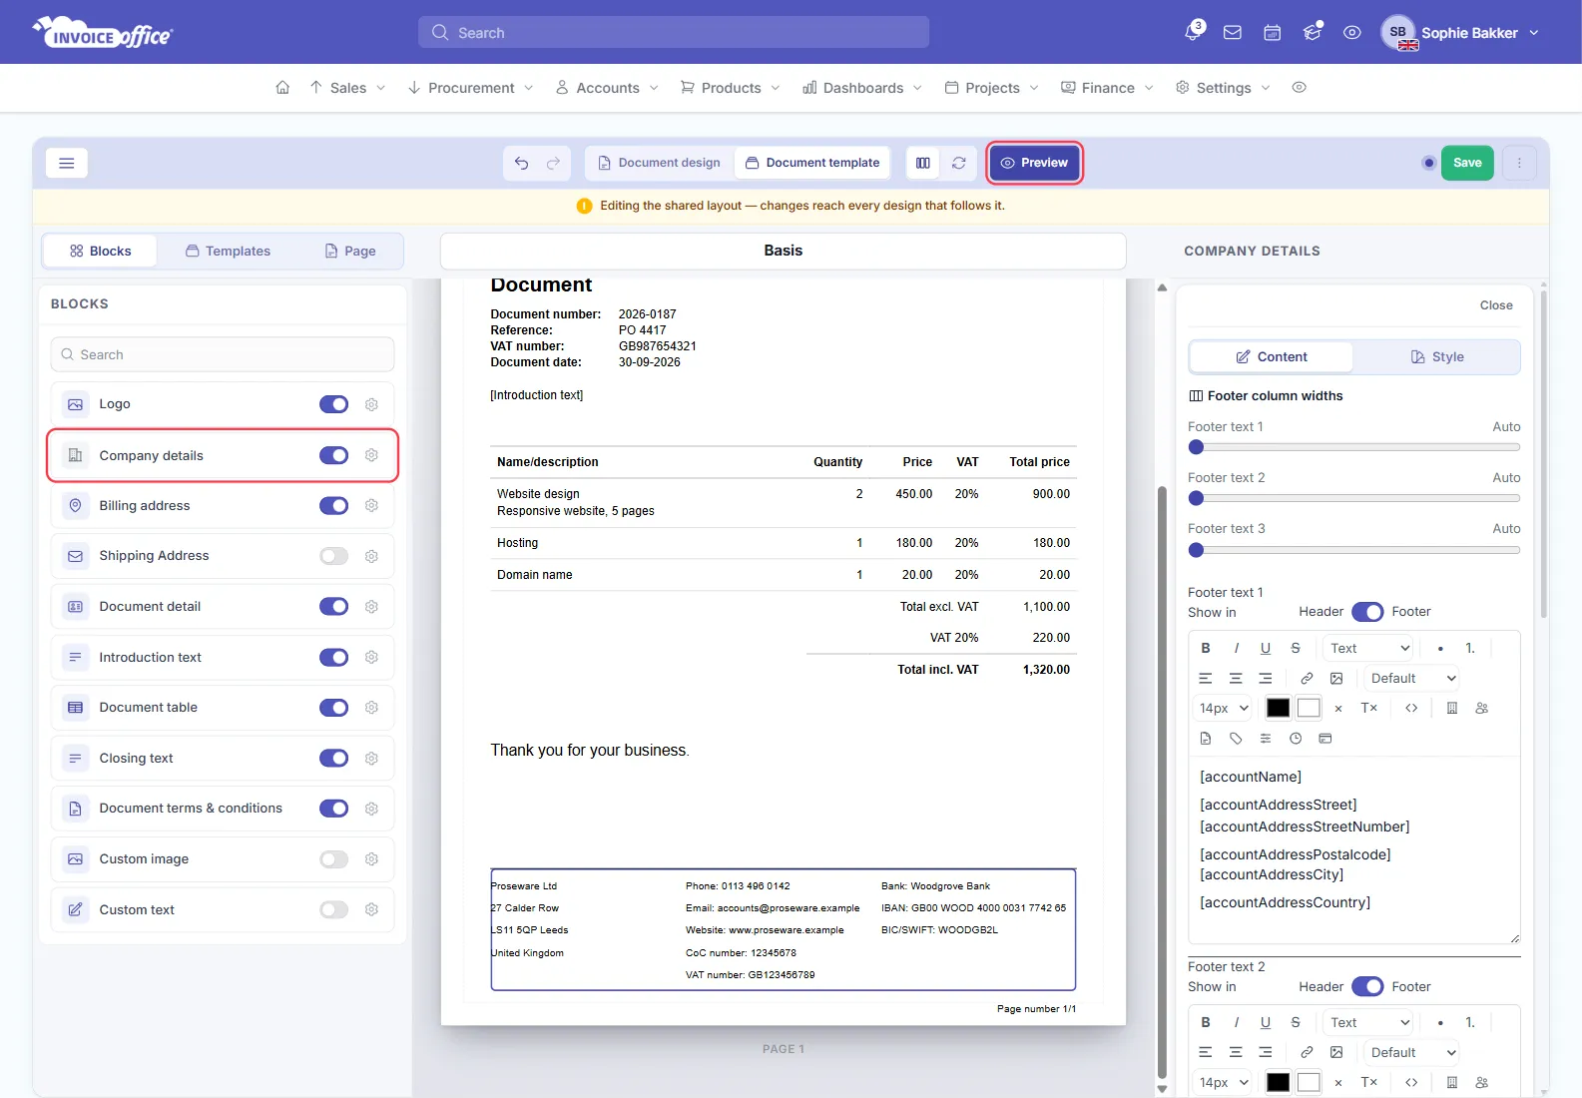The image size is (1582, 1098).
Task: Turn off the Closing text block
Action: [333, 759]
